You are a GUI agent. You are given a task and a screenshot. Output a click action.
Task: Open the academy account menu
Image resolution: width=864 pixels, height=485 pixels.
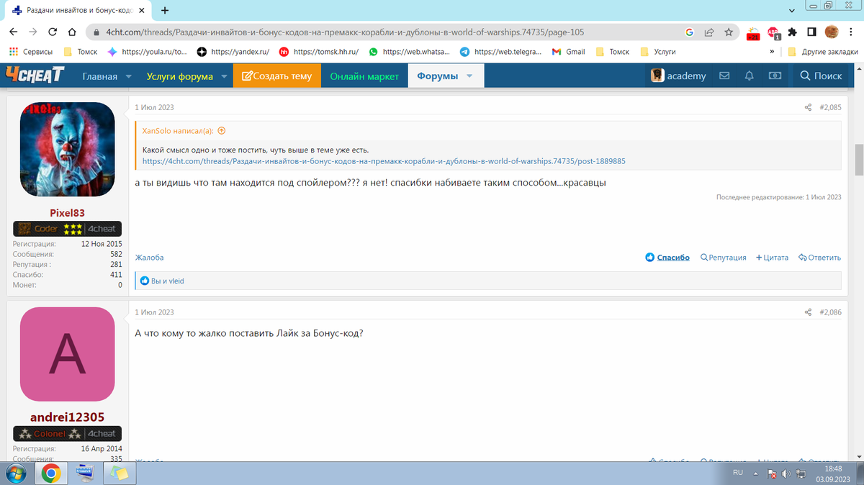point(678,76)
